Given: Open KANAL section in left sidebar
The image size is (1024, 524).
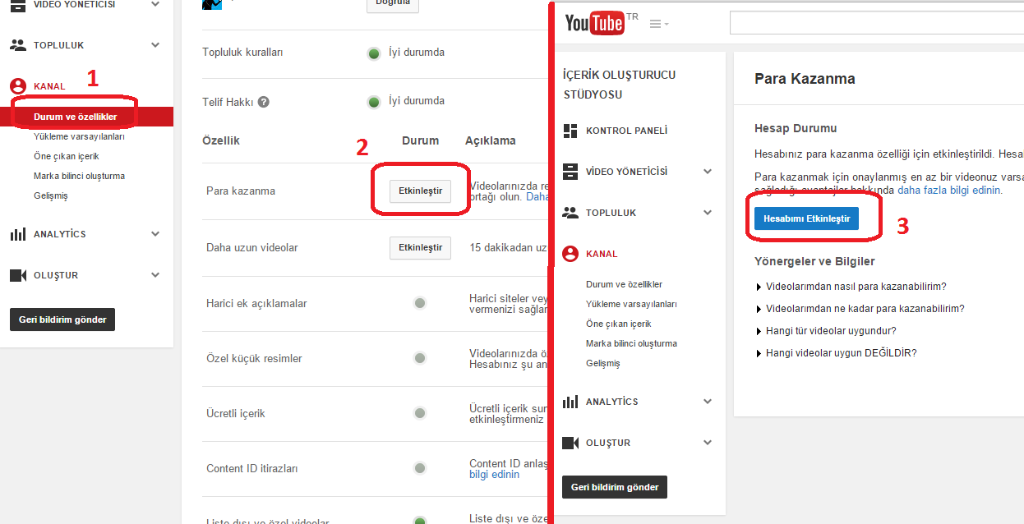Looking at the screenshot, I should pyautogui.click(x=49, y=86).
